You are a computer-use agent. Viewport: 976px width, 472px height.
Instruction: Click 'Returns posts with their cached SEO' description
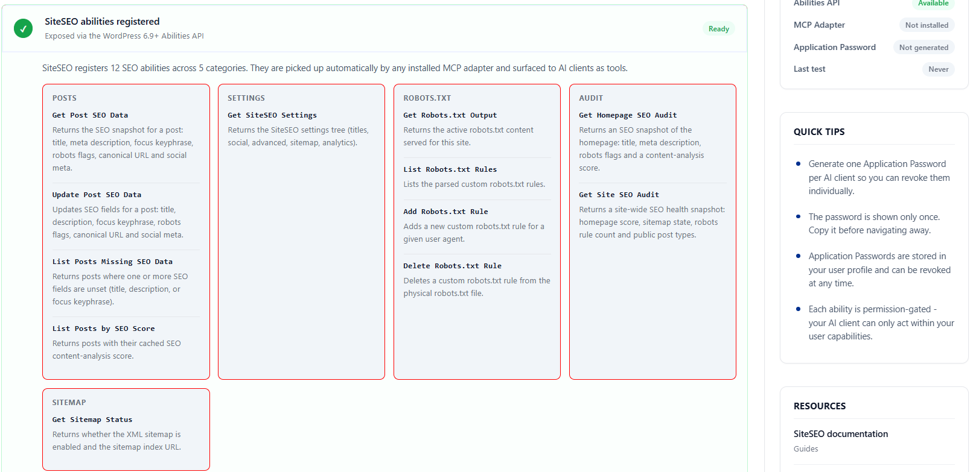(116, 350)
